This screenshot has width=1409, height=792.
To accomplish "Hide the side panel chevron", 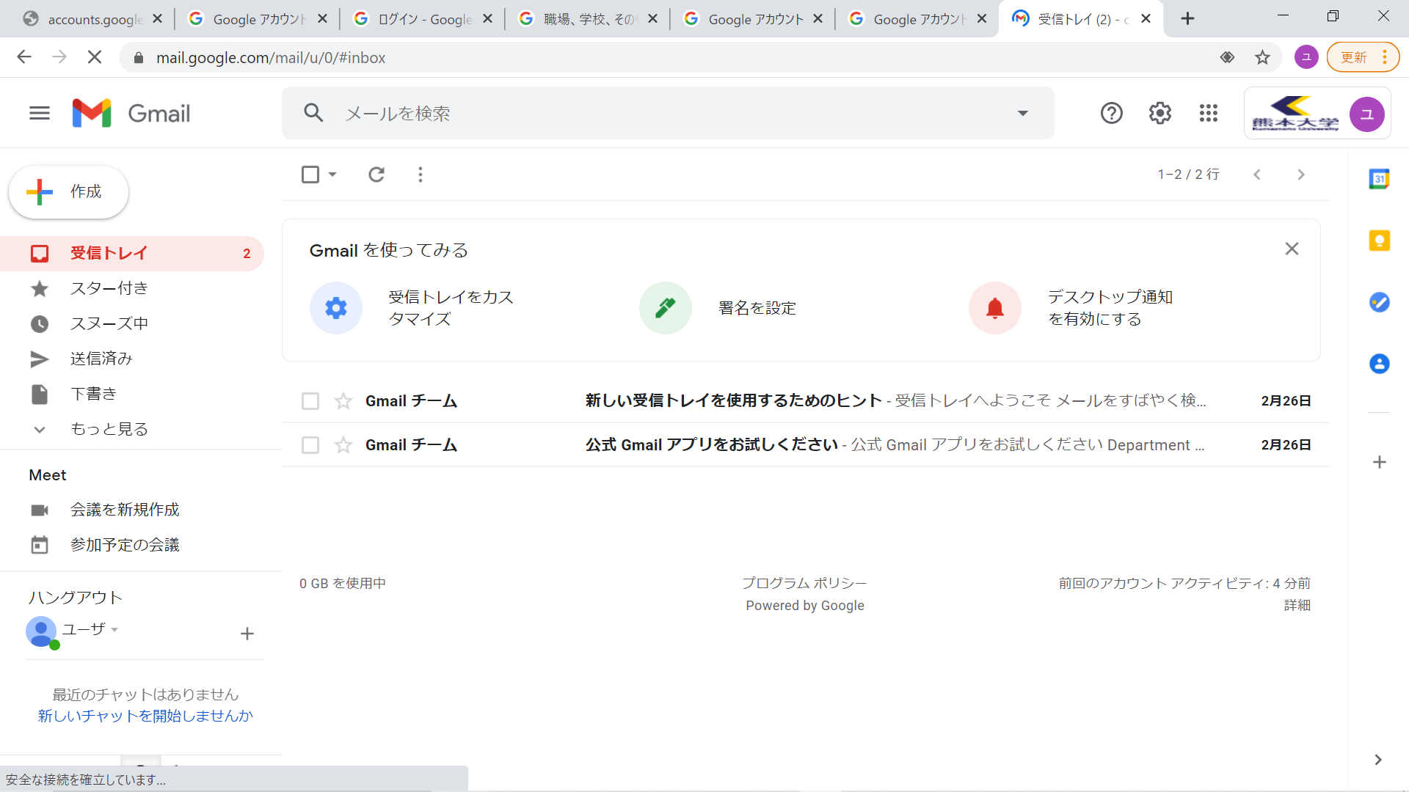I will point(1377,760).
